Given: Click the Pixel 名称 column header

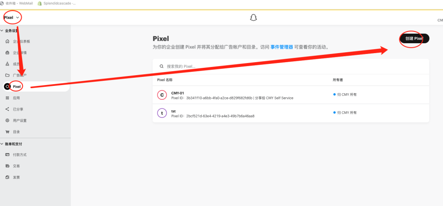Looking at the screenshot, I should (165, 80).
